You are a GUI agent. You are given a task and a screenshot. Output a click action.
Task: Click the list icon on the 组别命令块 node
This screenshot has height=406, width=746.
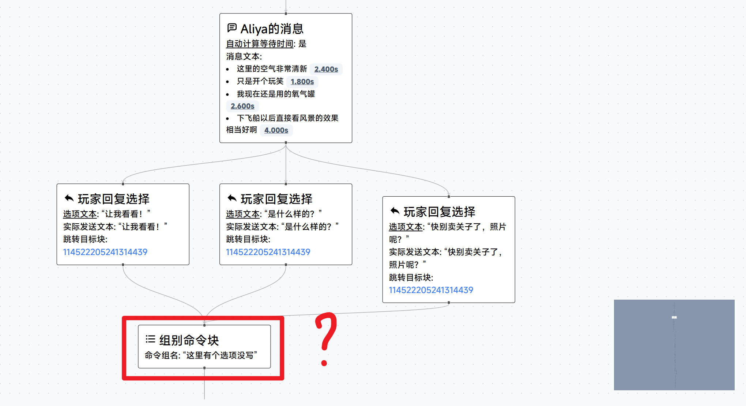click(149, 339)
